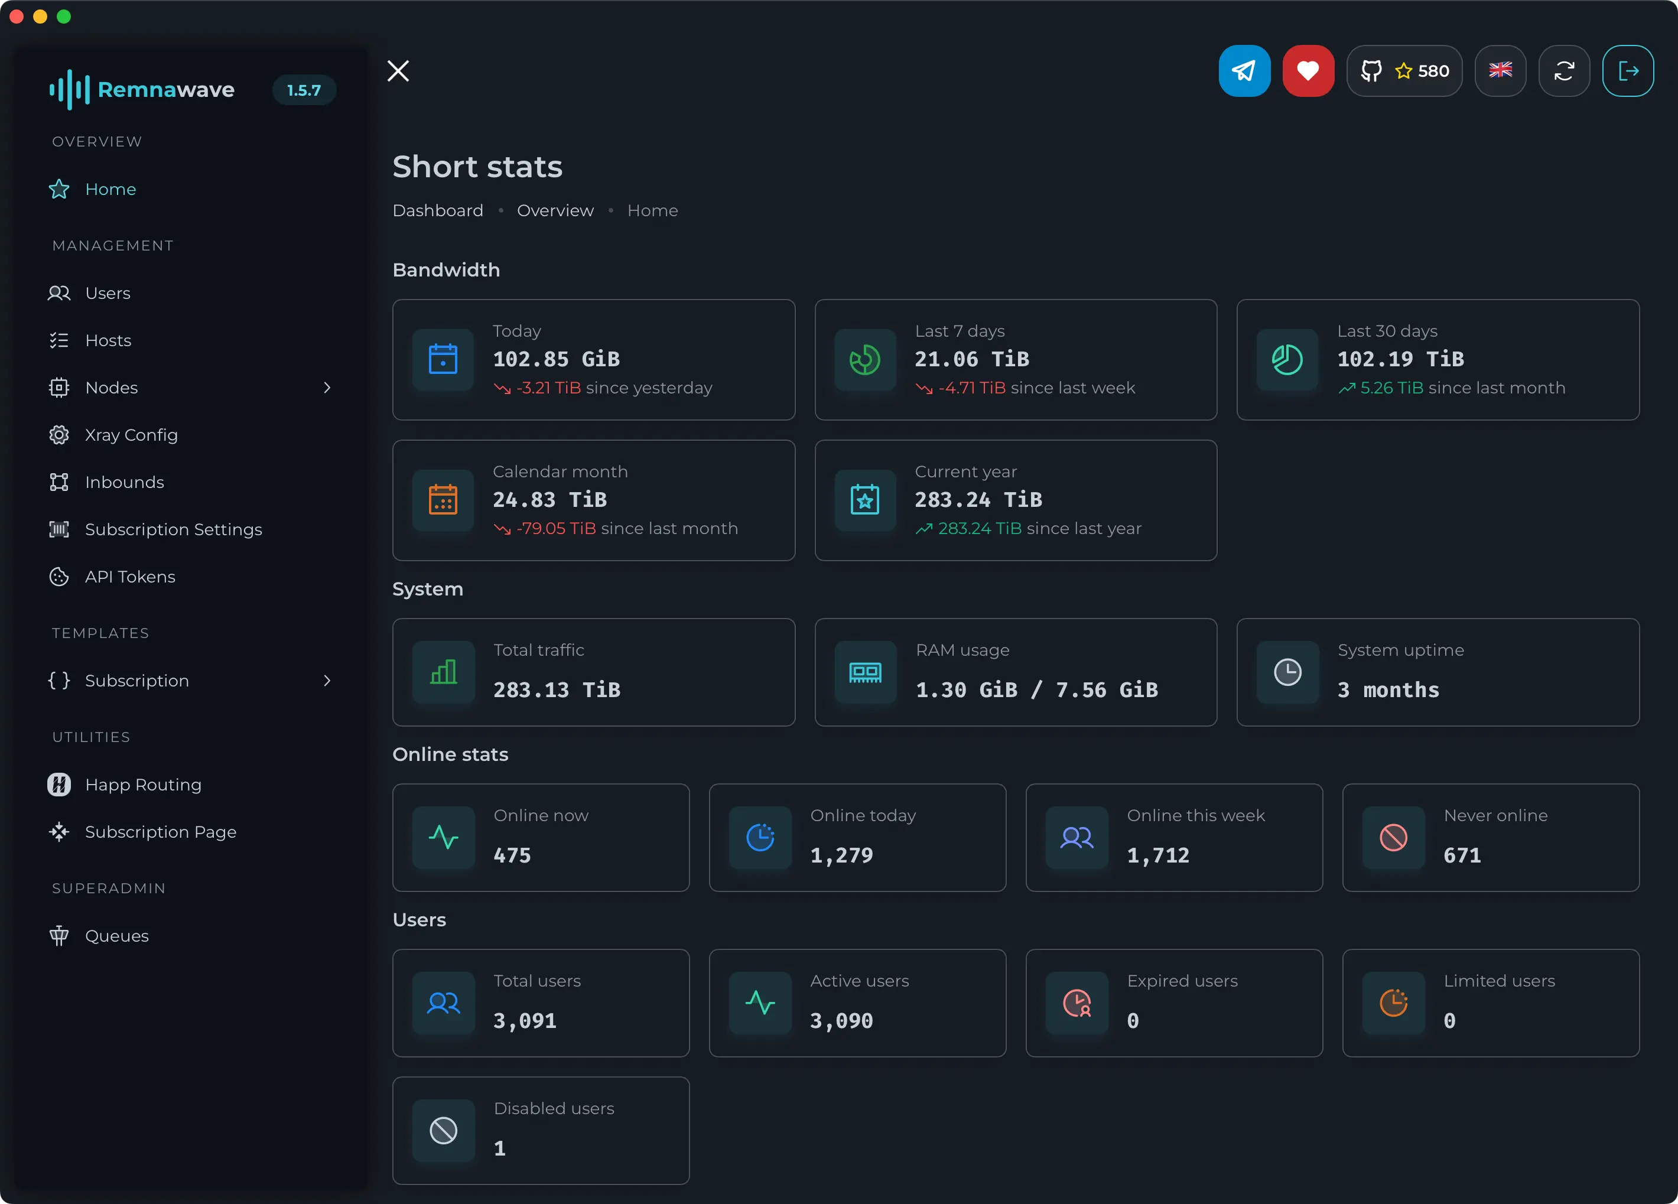Image resolution: width=1678 pixels, height=1204 pixels.
Task: Click the Overview breadcrumb link
Action: pyautogui.click(x=555, y=211)
